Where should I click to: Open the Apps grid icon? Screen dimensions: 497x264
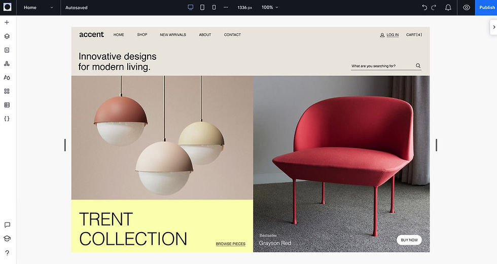click(7, 91)
